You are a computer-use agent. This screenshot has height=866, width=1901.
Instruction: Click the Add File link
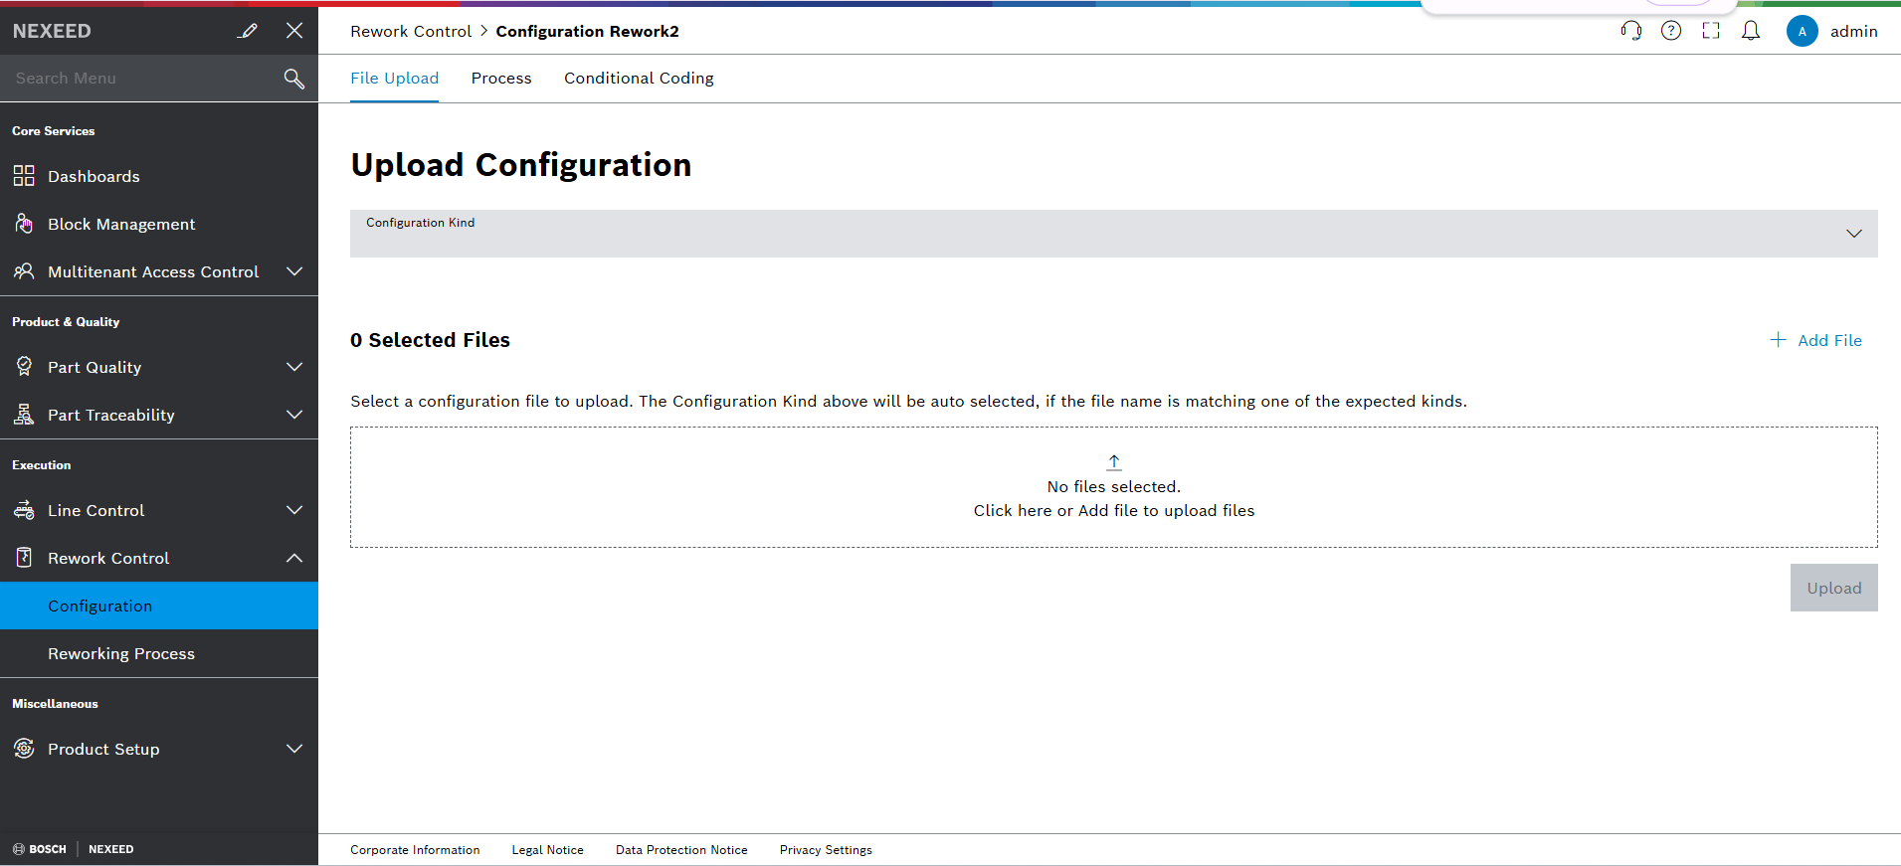[x=1829, y=340]
